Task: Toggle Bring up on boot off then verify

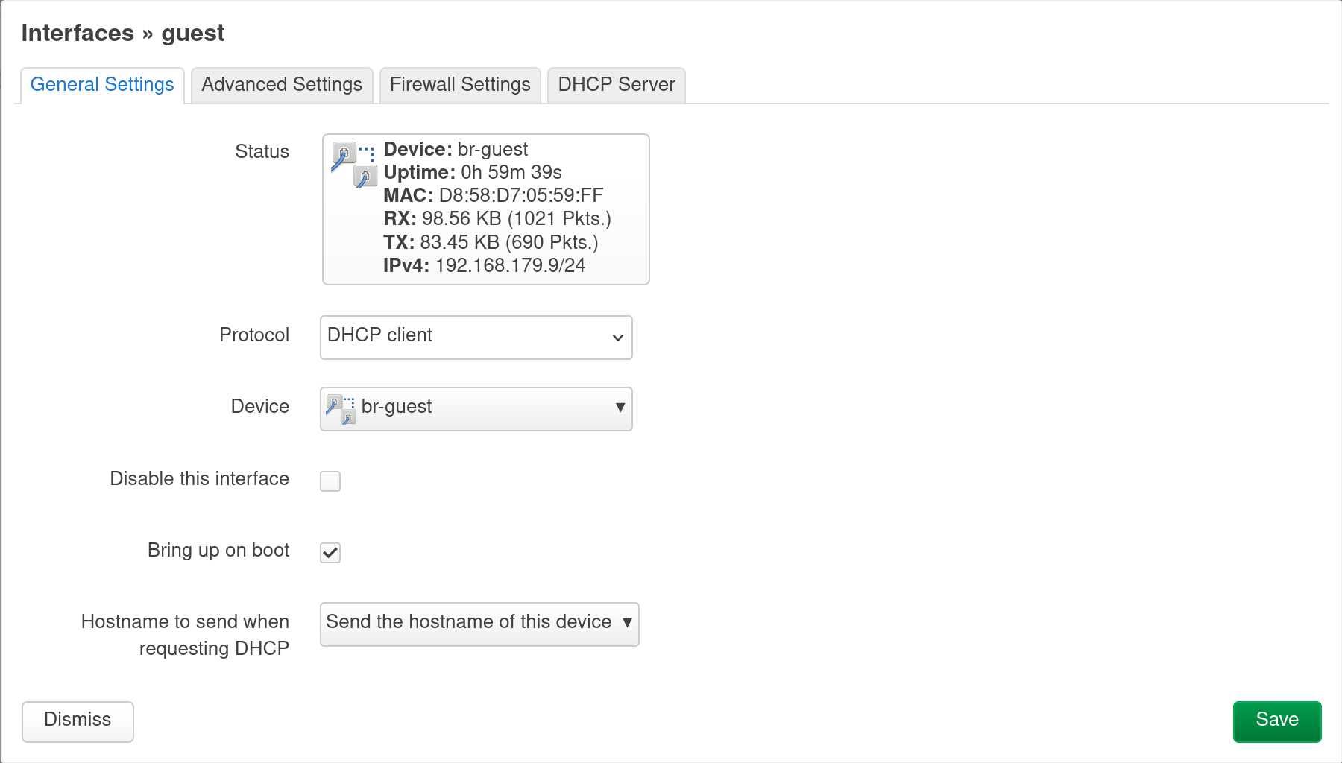Action: 330,553
